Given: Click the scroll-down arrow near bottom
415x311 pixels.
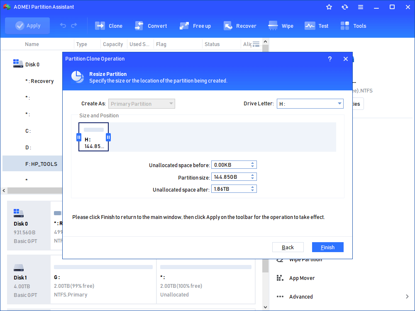Looking at the screenshot, I should point(266,307).
